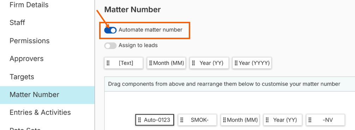Click drag handle on SMOK- component
This screenshot has height=130, width=355.
(182, 120)
